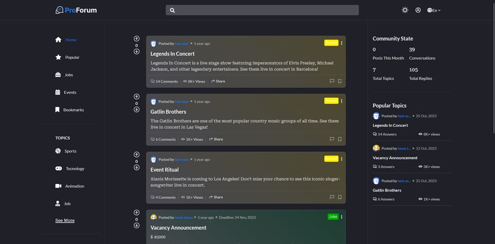Screen dimensions: 495x244
Task: Open the user account icon in header
Action: click(418, 10)
